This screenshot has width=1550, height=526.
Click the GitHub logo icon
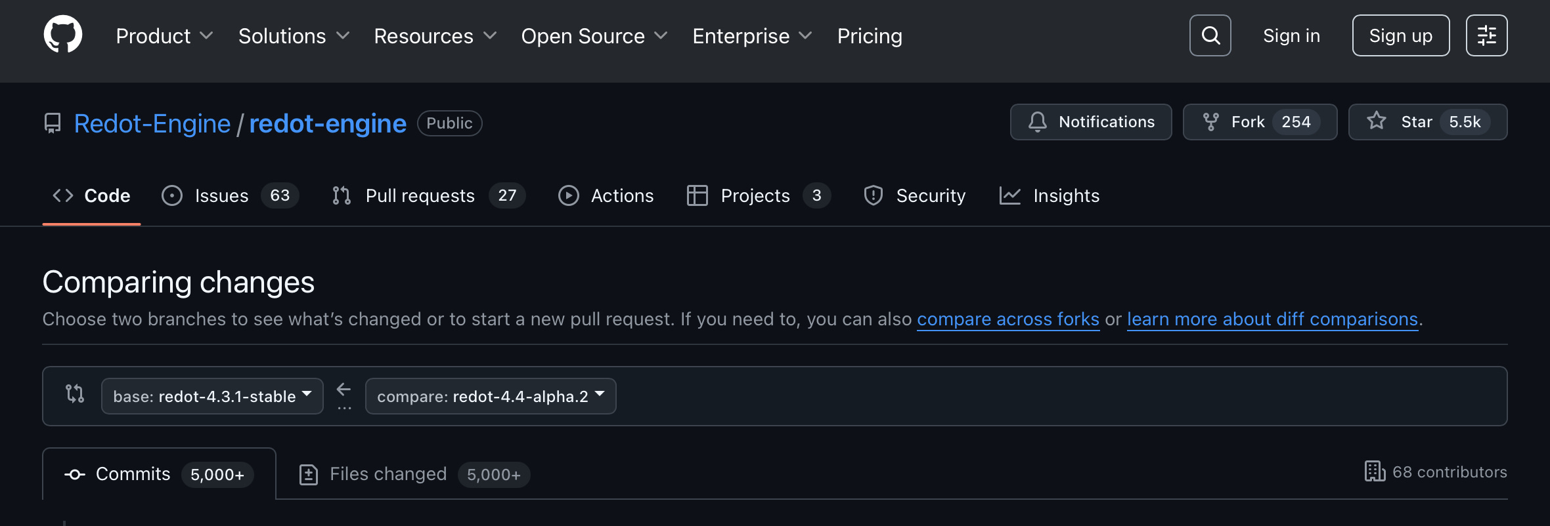pyautogui.click(x=63, y=35)
